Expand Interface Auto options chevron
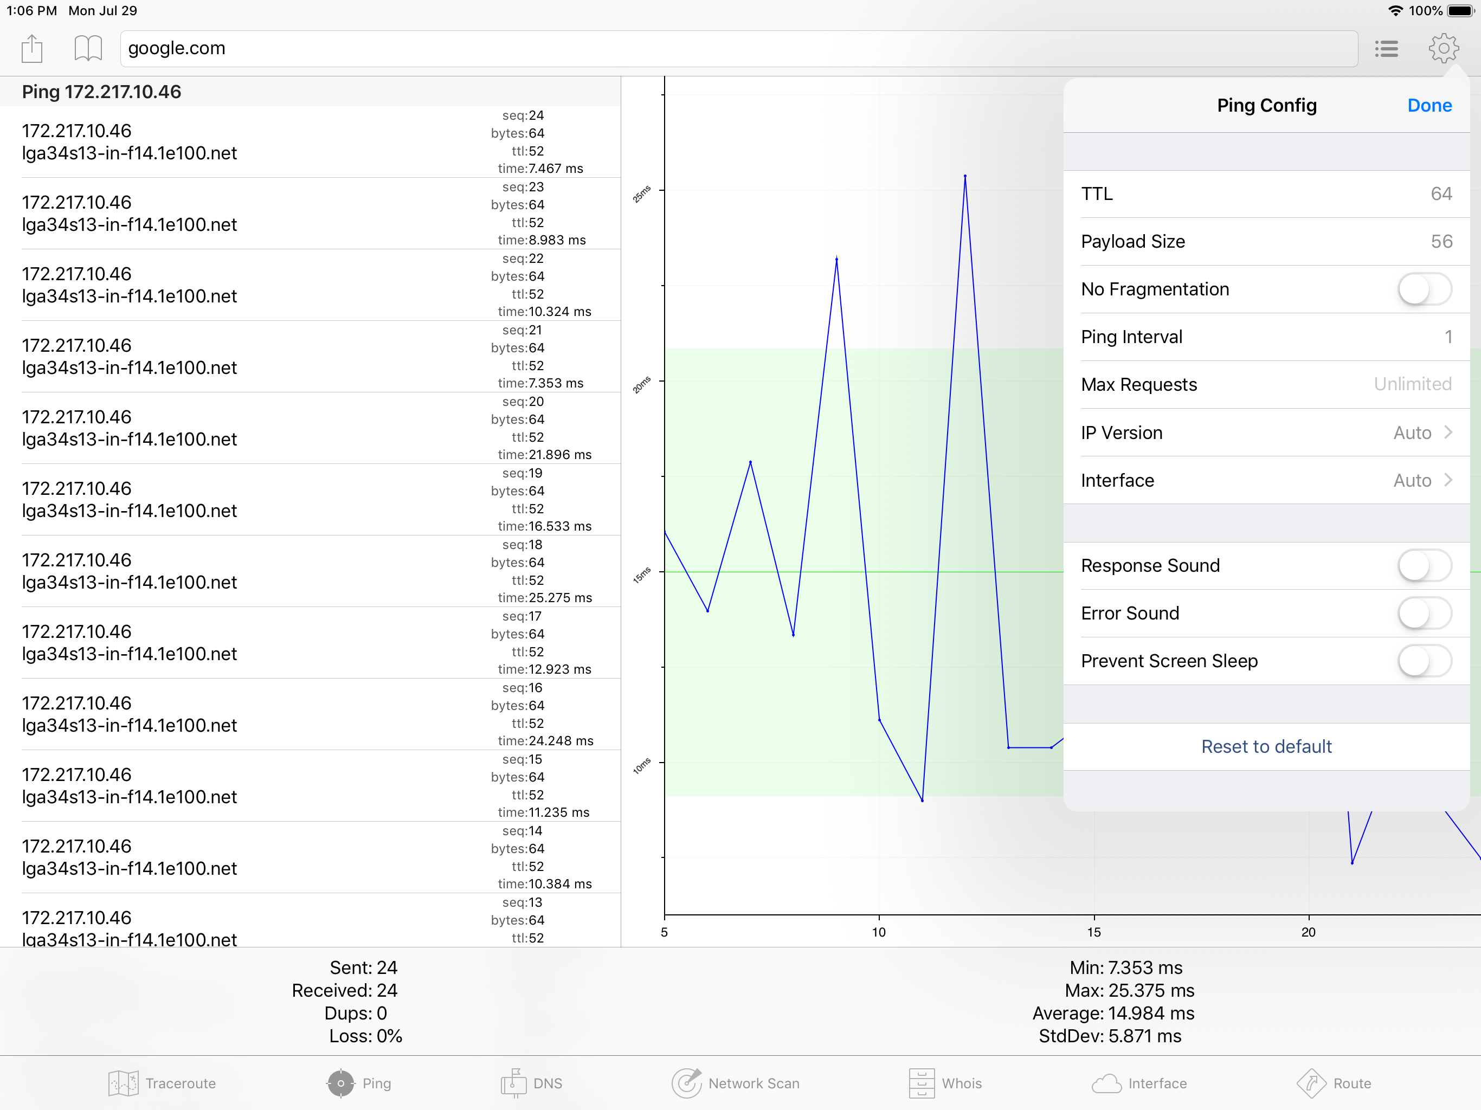 tap(1447, 480)
